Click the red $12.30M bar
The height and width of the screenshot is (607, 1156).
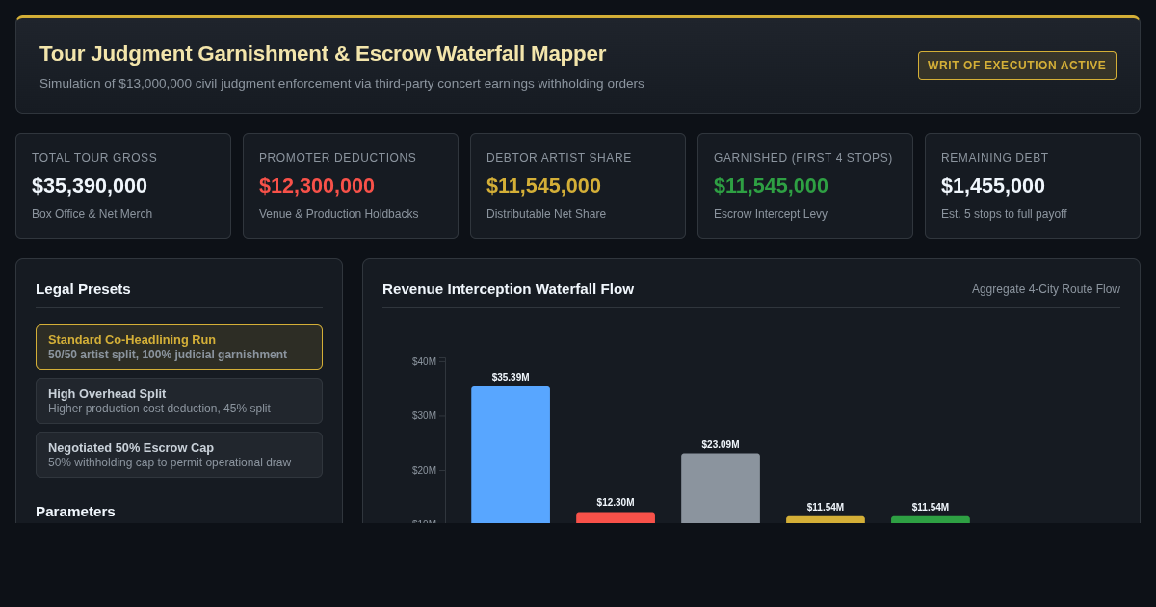tap(616, 517)
